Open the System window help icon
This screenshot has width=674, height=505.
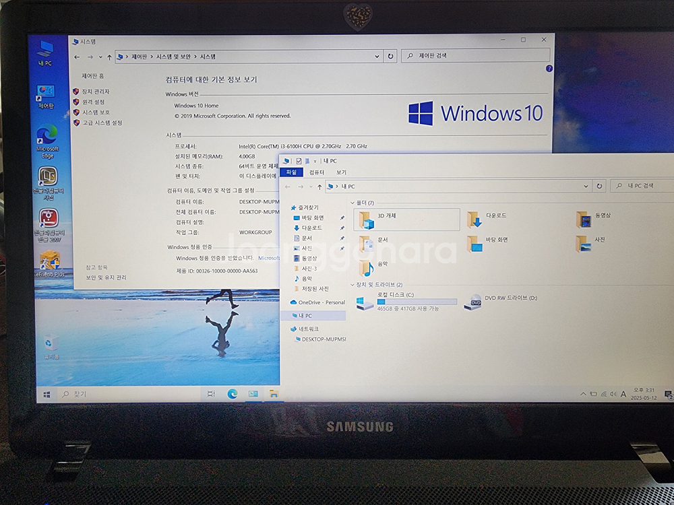pyautogui.click(x=549, y=68)
